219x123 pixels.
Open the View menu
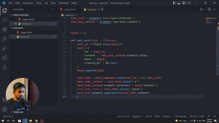(39, 3)
